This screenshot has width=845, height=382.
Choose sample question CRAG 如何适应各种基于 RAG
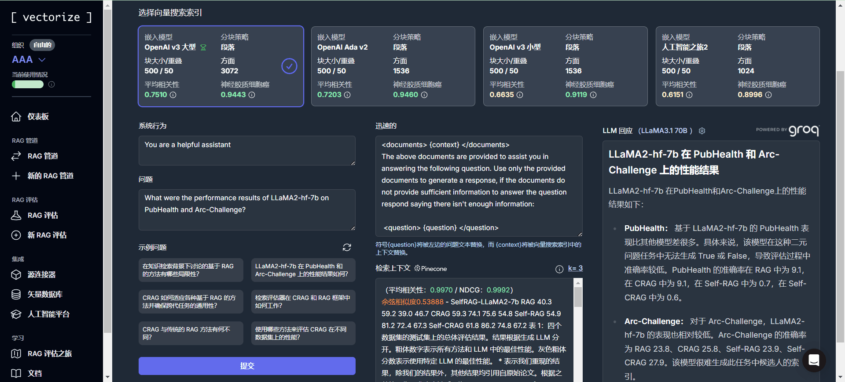pos(191,302)
